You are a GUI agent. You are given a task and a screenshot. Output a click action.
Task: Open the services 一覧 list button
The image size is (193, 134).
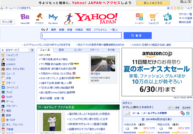[32, 50]
